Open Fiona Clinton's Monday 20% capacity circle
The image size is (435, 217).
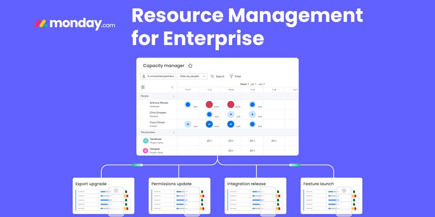tap(188, 124)
